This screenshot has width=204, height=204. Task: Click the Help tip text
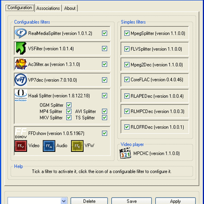pyautogui.click(x=101, y=171)
